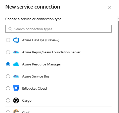The width and height of the screenshot is (119, 113).
Task: Click the Azure Service Bus icon
Action: click(16, 76)
